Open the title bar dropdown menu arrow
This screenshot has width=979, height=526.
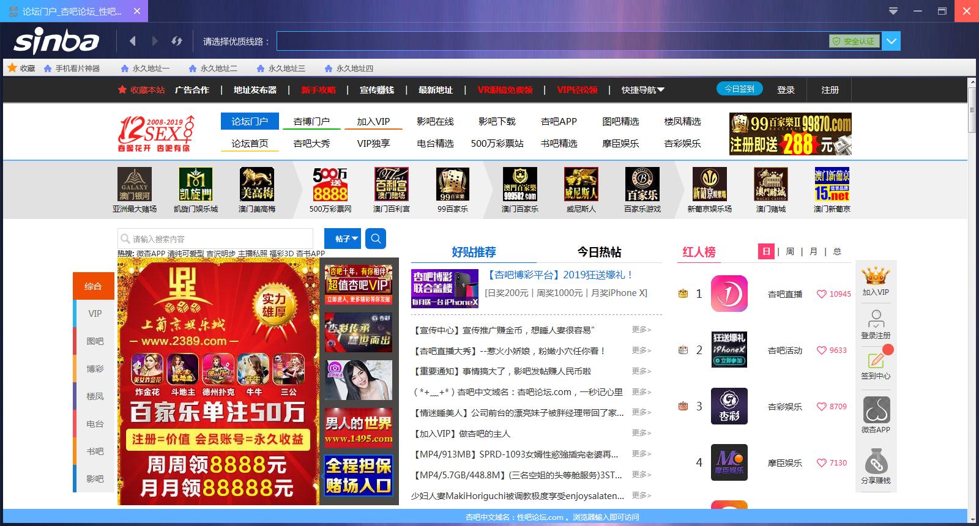[893, 11]
